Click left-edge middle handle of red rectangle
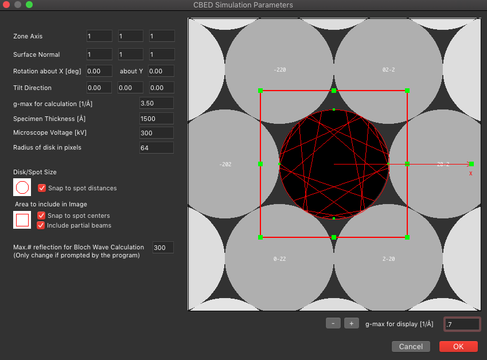The height and width of the screenshot is (360, 487). (x=260, y=164)
